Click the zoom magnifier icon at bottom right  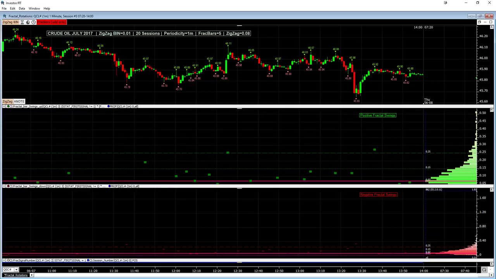[x=484, y=270]
